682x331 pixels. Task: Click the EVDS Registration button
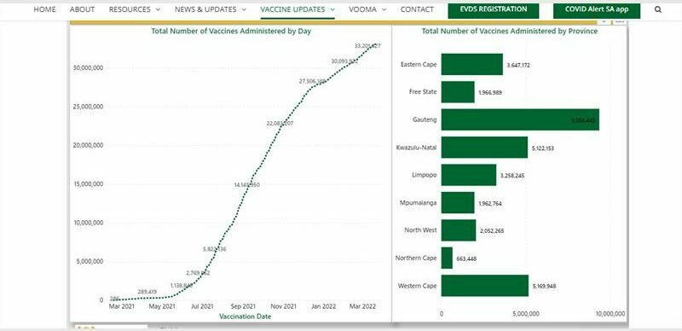(x=494, y=10)
